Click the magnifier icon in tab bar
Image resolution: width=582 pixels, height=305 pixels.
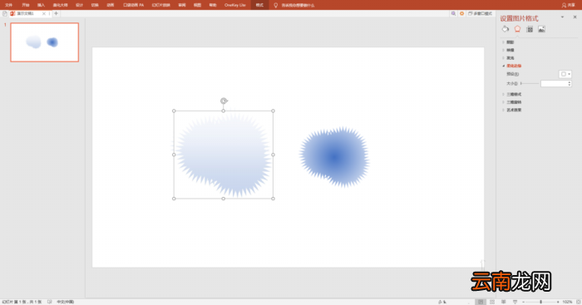(453, 13)
